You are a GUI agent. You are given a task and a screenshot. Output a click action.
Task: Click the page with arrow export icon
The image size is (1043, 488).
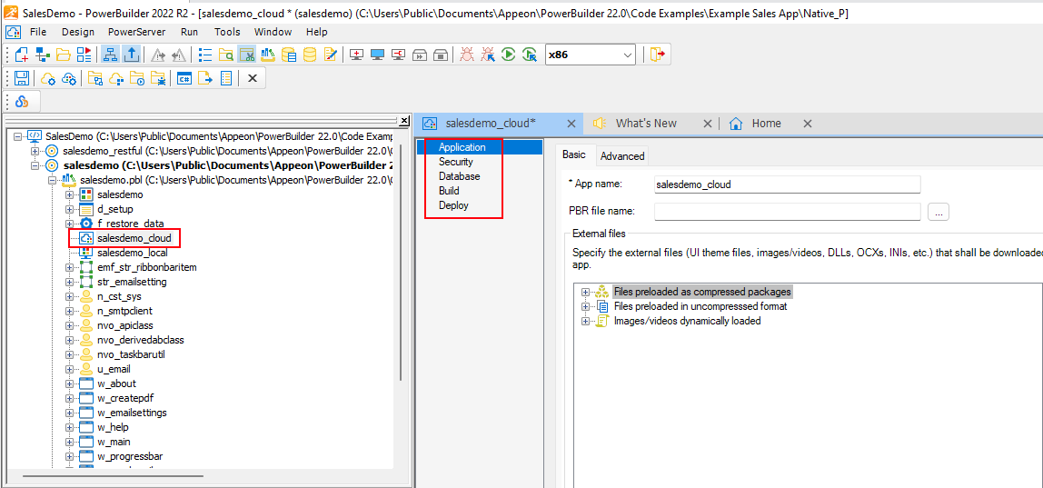point(205,78)
